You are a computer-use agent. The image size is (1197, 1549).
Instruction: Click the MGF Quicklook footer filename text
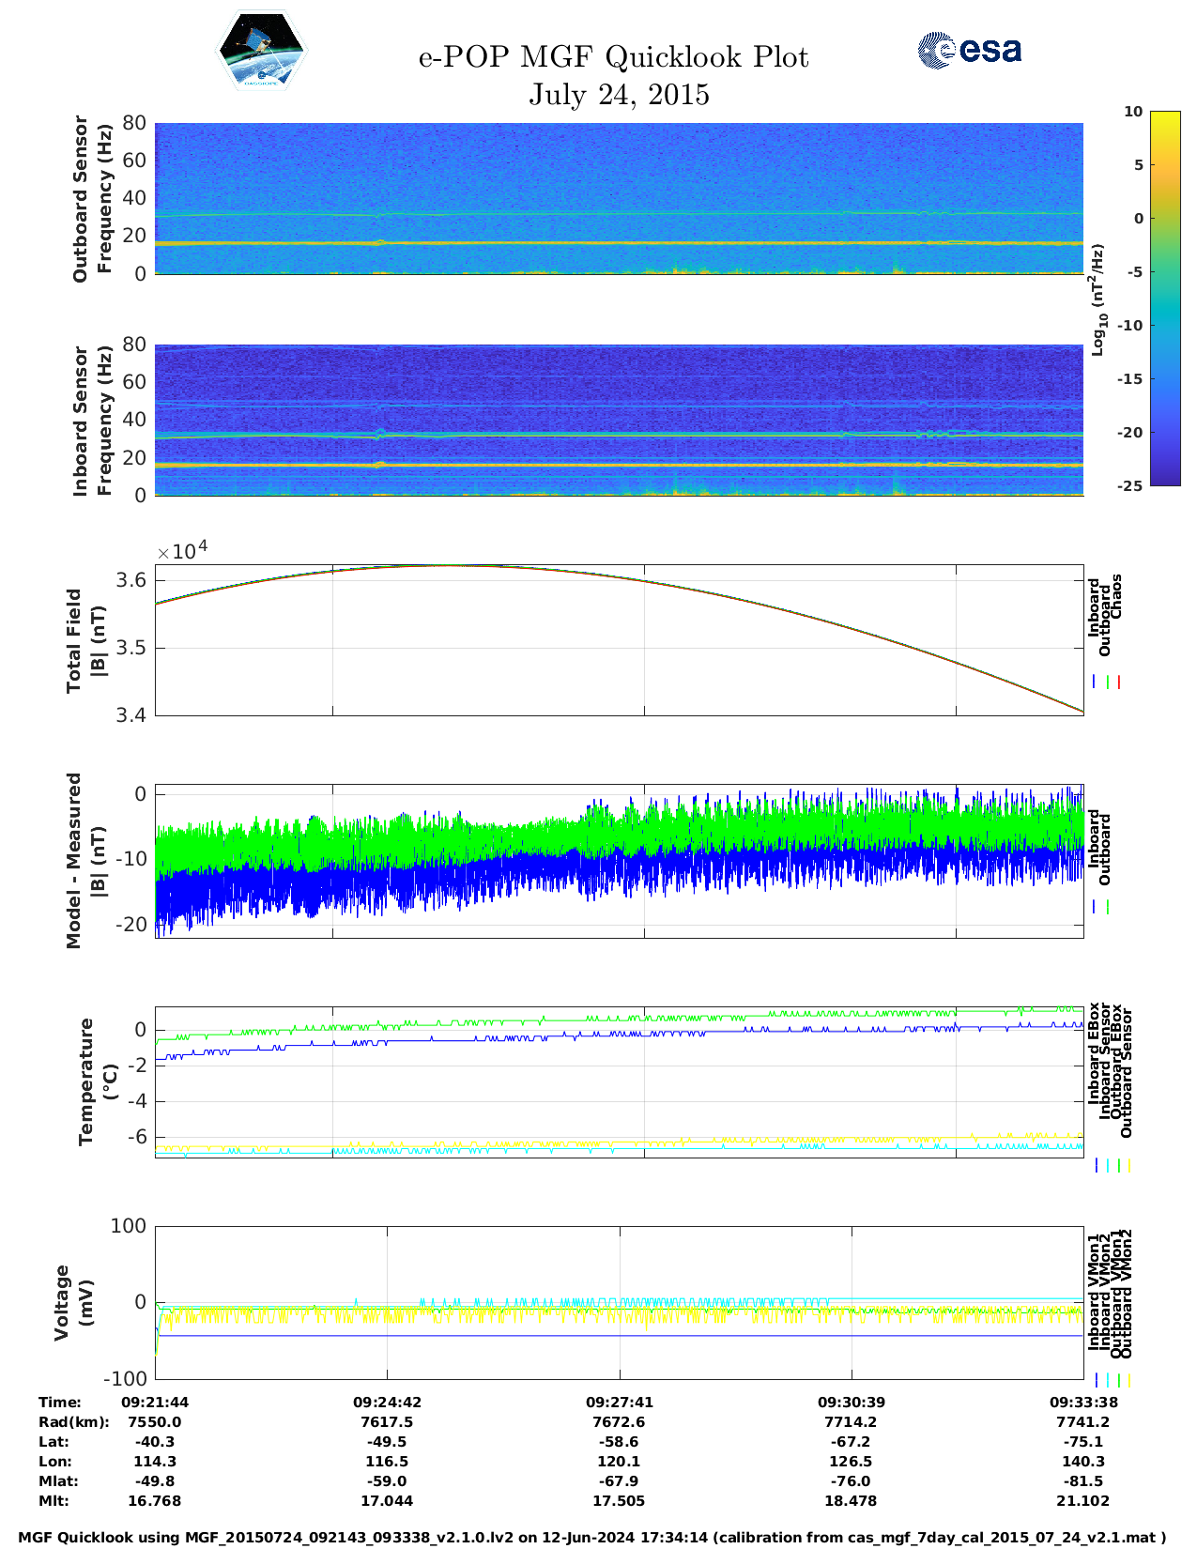tap(591, 1538)
